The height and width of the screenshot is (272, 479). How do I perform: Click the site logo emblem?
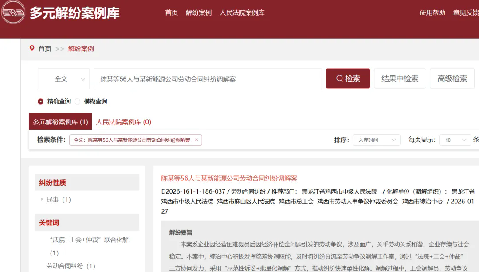[x=13, y=12]
